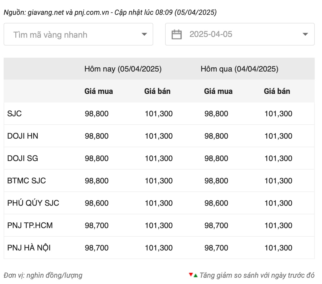Viewport: 322px width, 284px height.
Task: Select the SJC row label
Action: coord(15,114)
